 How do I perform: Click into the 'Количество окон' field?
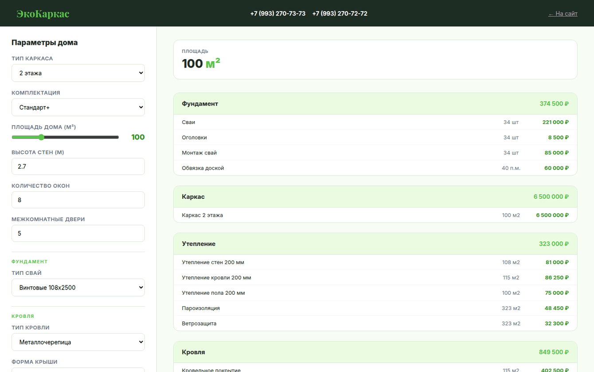tap(78, 200)
